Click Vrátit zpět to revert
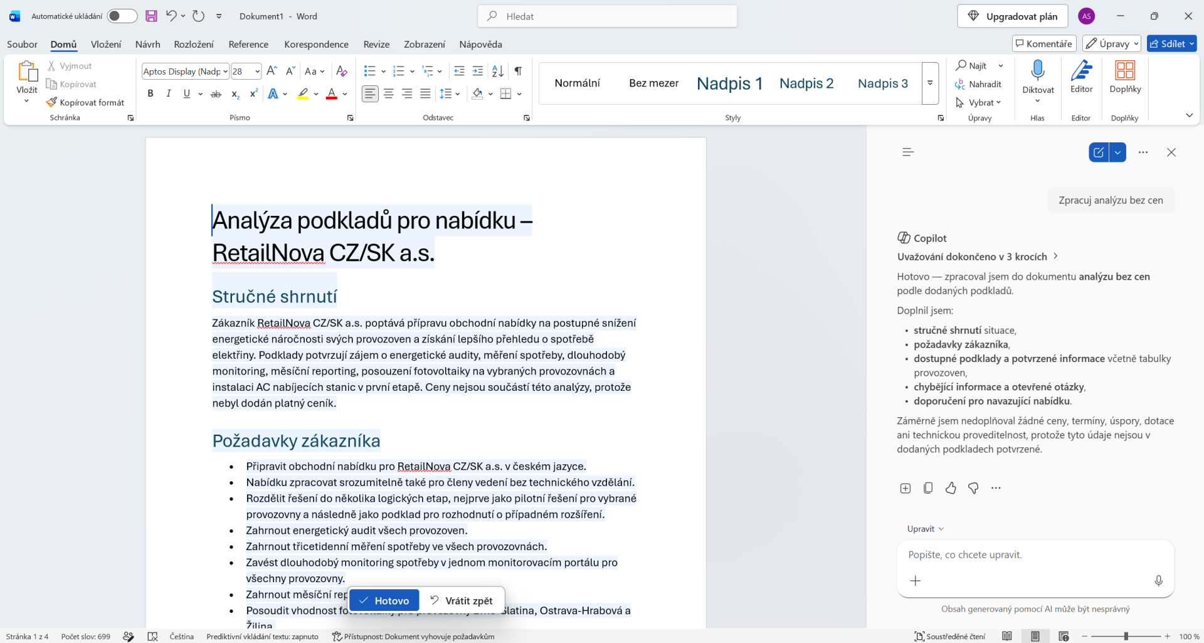Image resolution: width=1204 pixels, height=643 pixels. [x=462, y=600]
